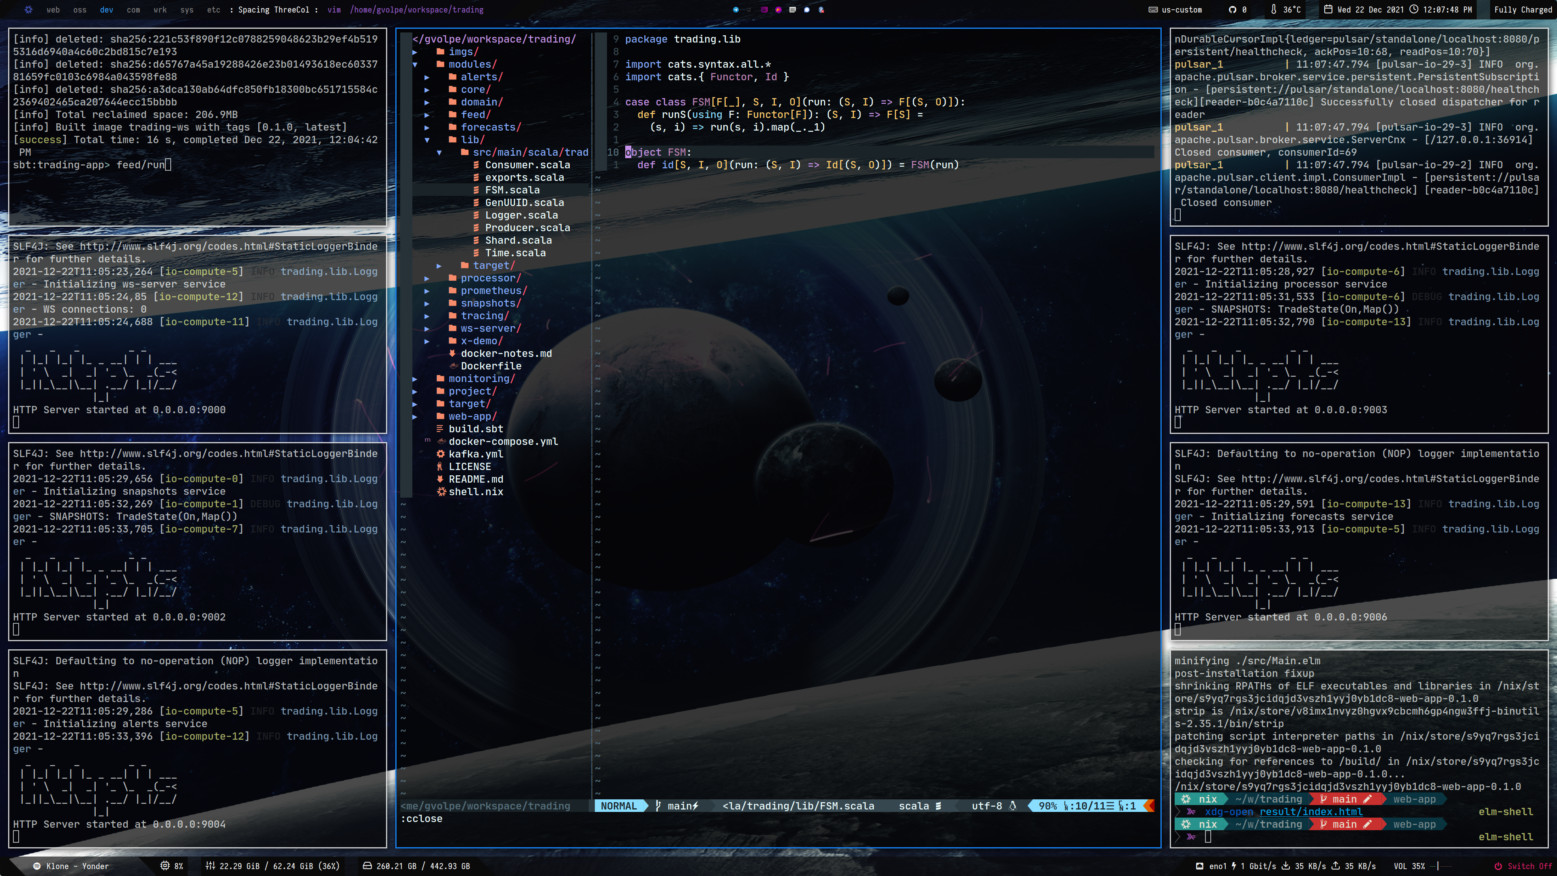Expand the web-app folder
Viewport: 1557px width, 876px height.
[x=415, y=417]
